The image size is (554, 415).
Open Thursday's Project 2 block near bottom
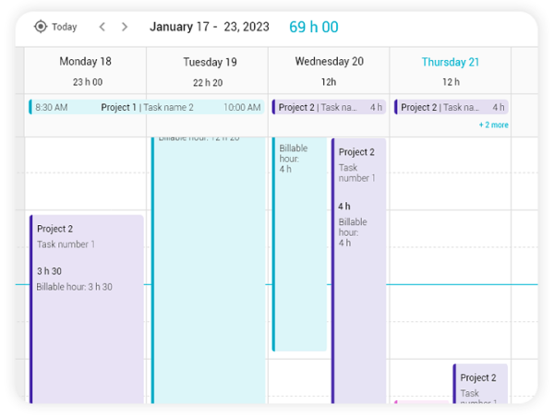point(480,384)
